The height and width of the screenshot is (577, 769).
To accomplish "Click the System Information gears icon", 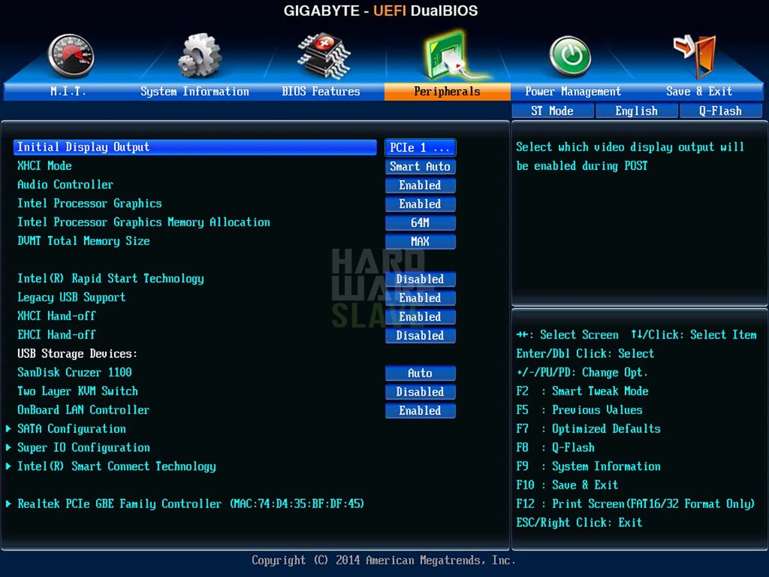I will click(199, 56).
